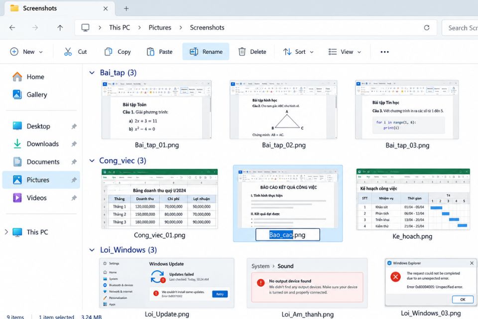Click the pin icon beside Downloads

pos(74,144)
